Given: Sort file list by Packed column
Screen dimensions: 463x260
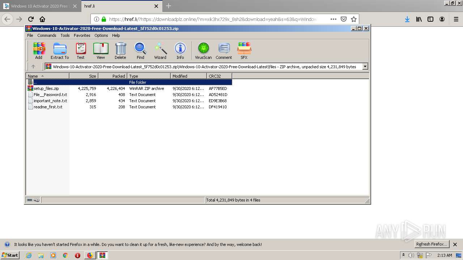Looking at the screenshot, I should pos(112,76).
